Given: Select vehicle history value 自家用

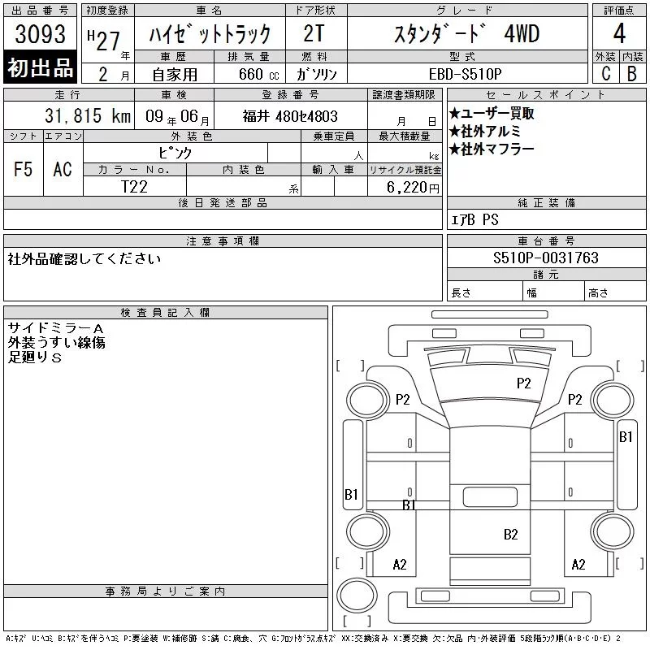Looking at the screenshot, I should 175,75.
